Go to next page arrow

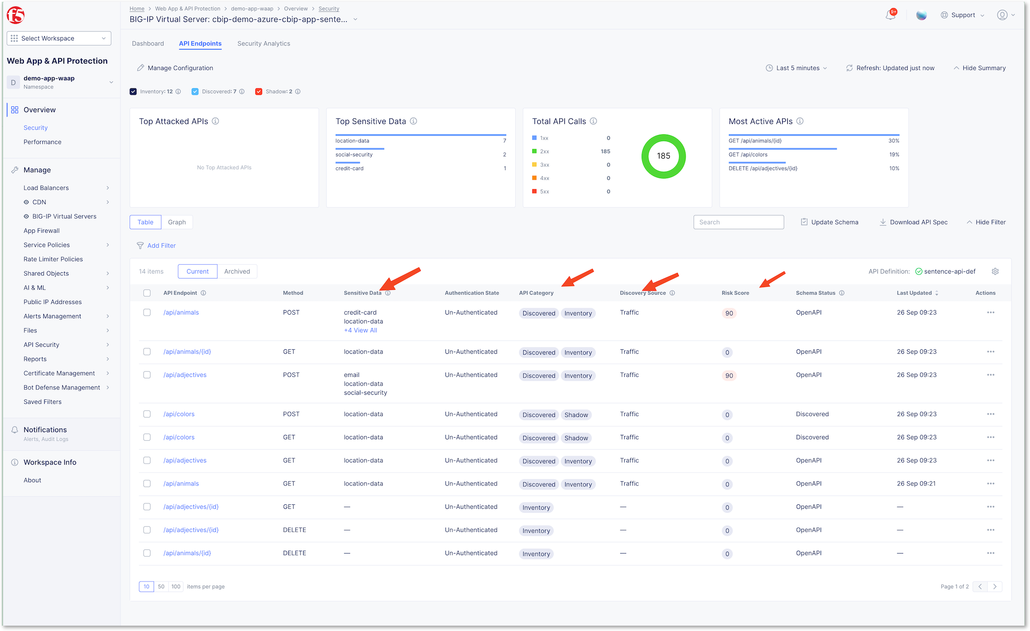coord(995,586)
